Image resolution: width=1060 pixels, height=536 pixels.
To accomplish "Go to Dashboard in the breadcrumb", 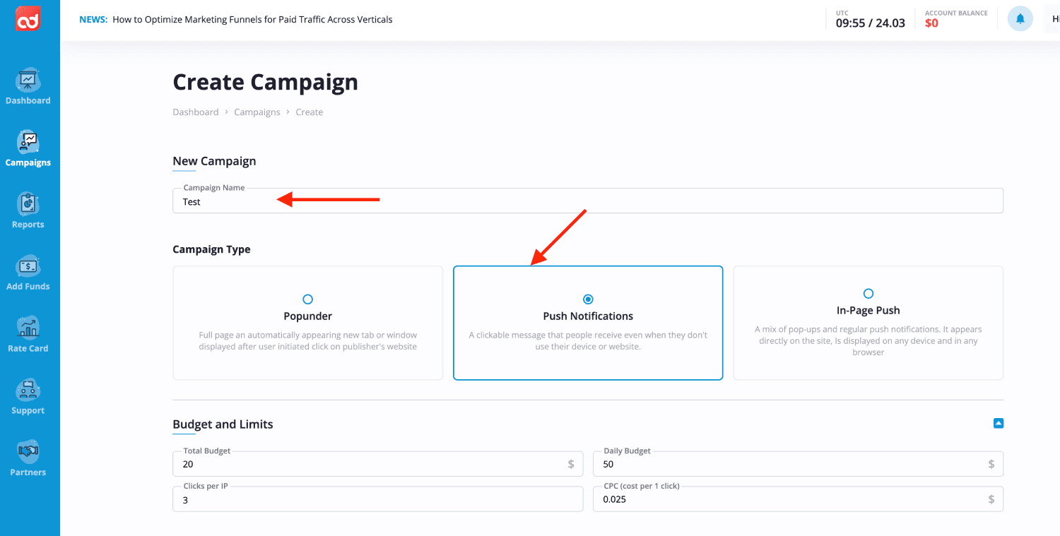I will click(x=196, y=112).
